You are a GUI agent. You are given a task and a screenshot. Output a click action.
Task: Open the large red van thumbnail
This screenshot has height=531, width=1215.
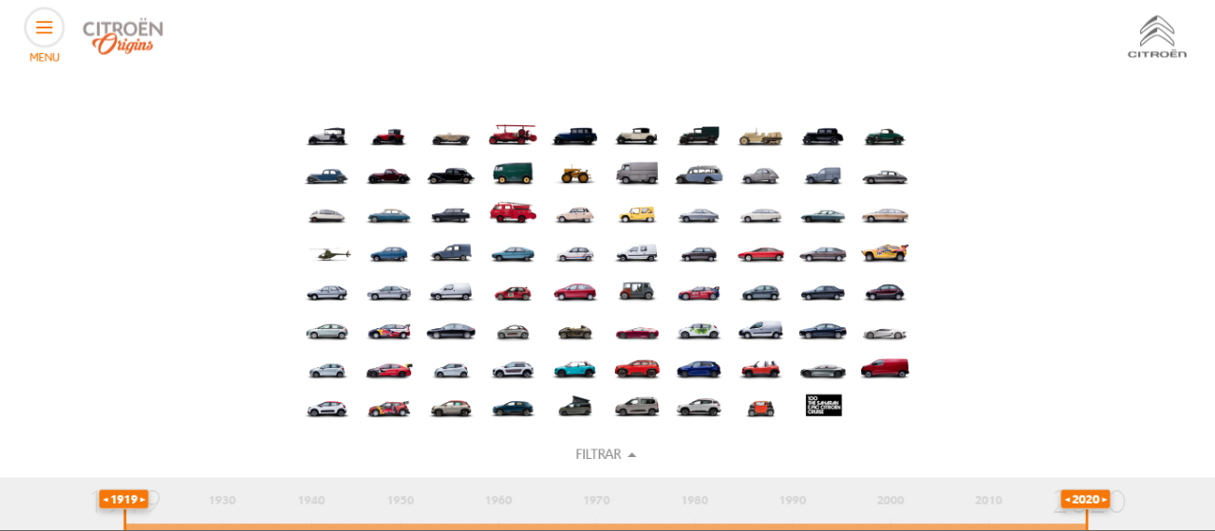click(x=884, y=368)
